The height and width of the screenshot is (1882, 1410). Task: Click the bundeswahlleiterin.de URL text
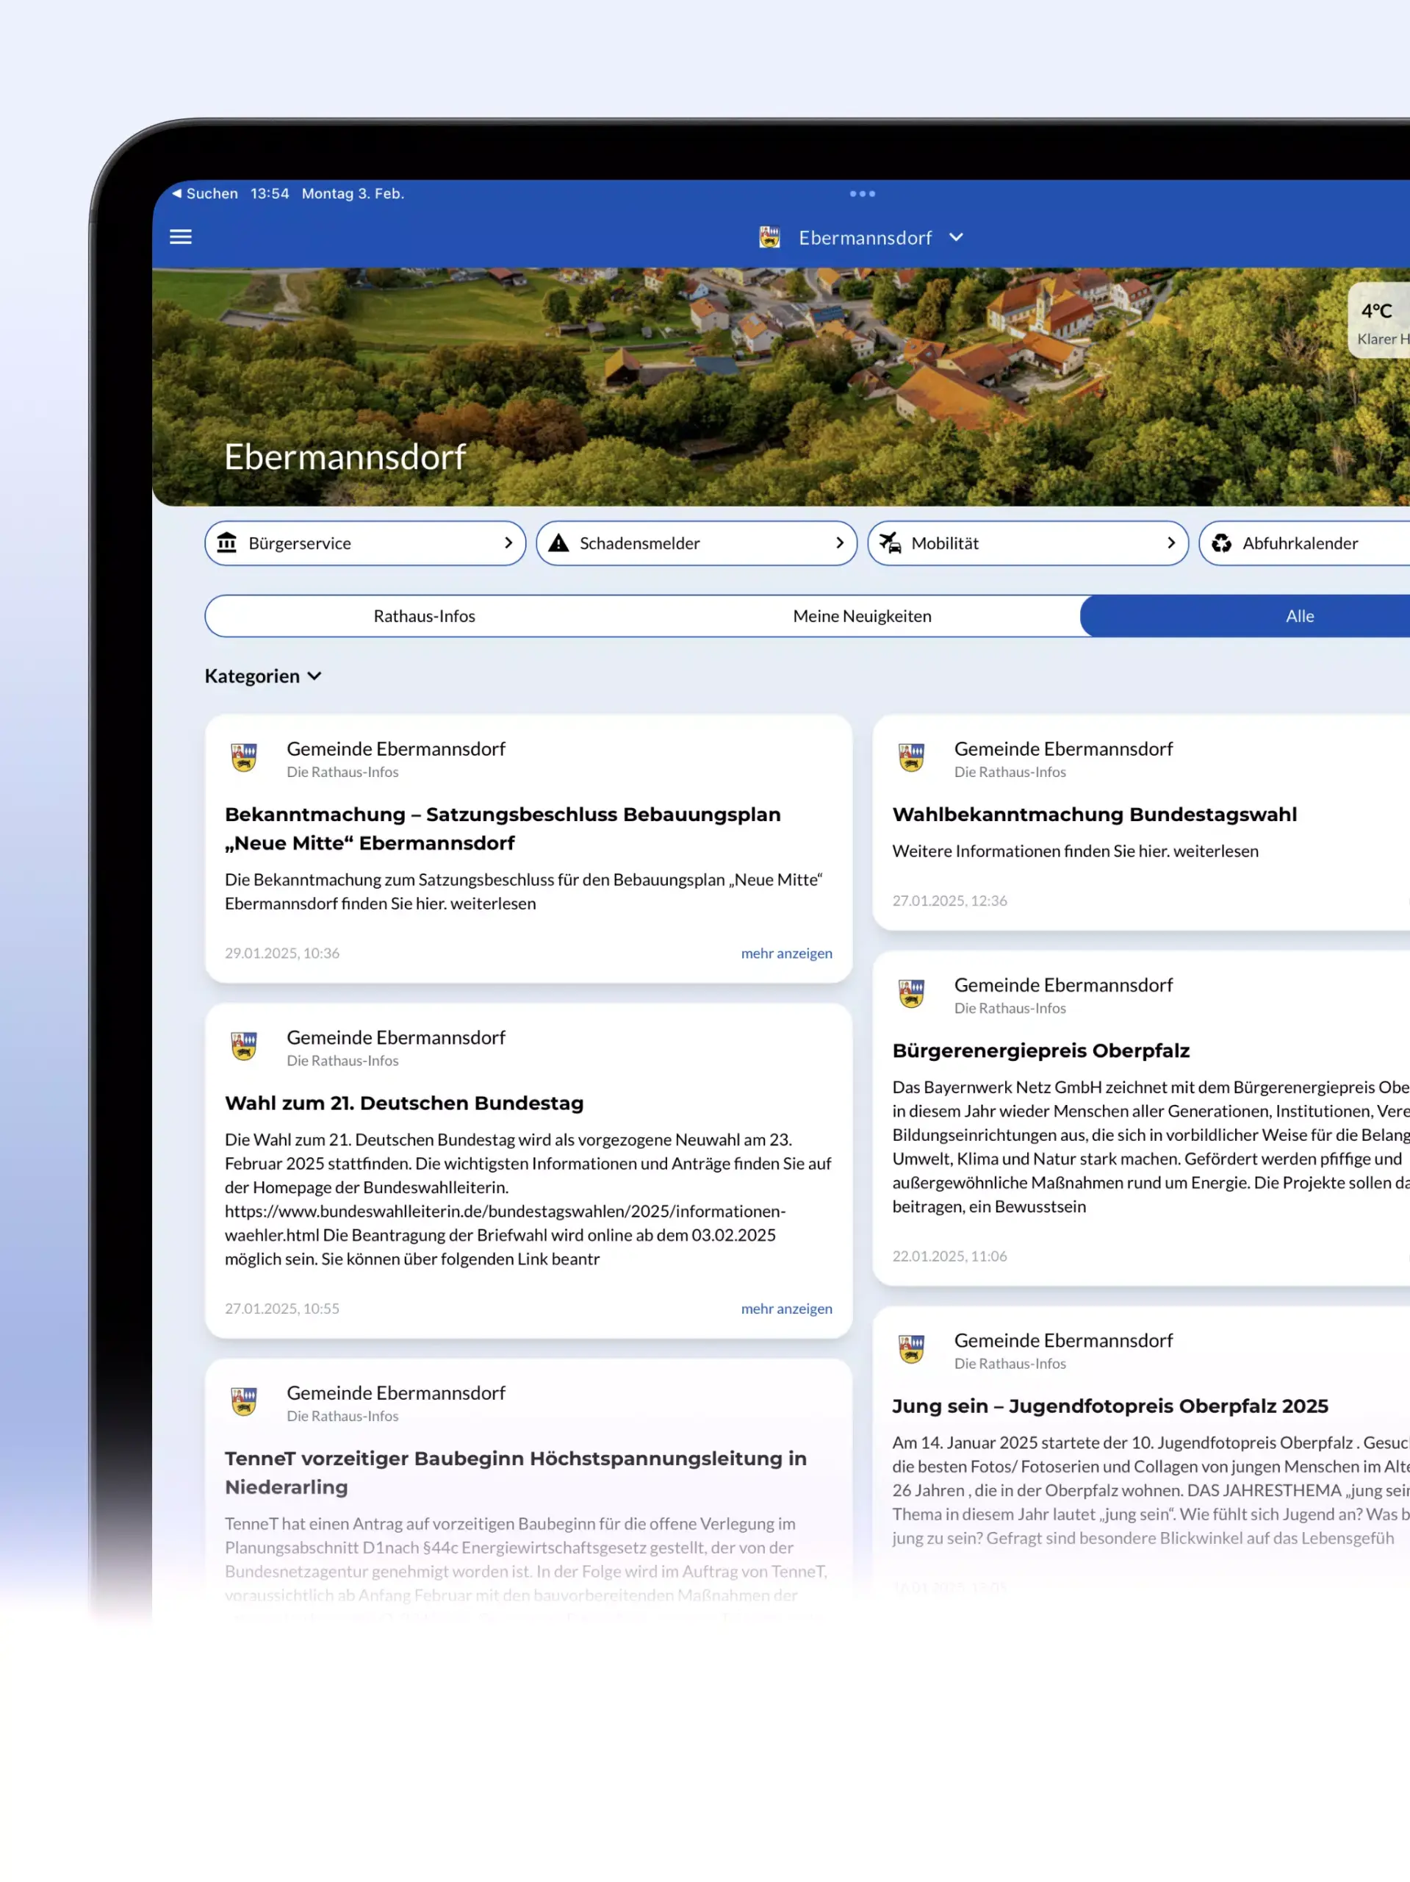coord(506,1223)
